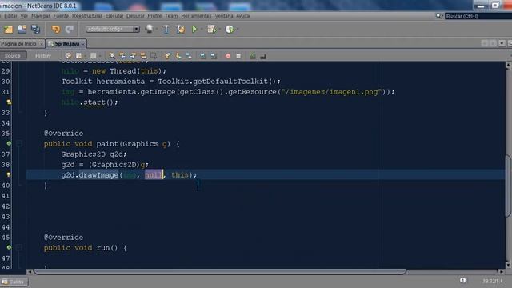The height and width of the screenshot is (288, 512).
Task: Click Find Previous Occurrence icon
Action: pyautogui.click(x=122, y=56)
